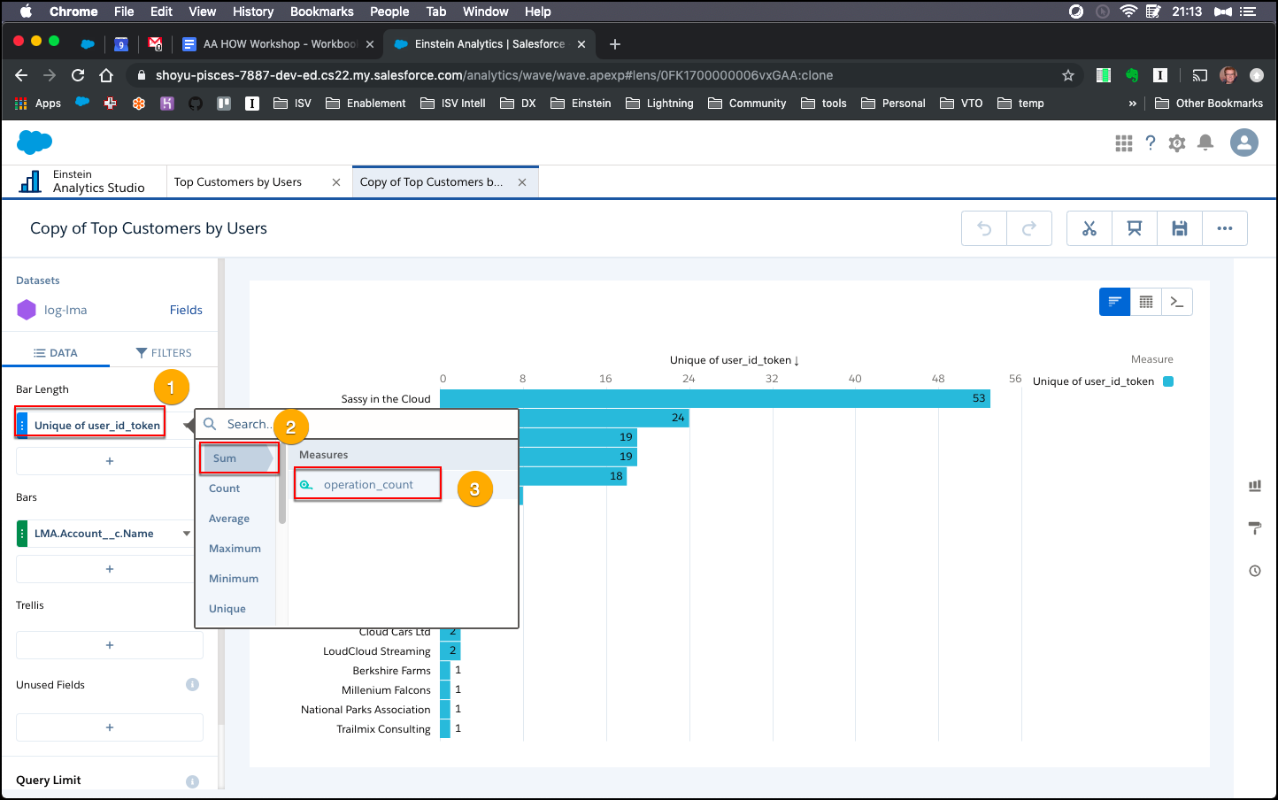Open the Lightning bookmarks folder

click(659, 104)
